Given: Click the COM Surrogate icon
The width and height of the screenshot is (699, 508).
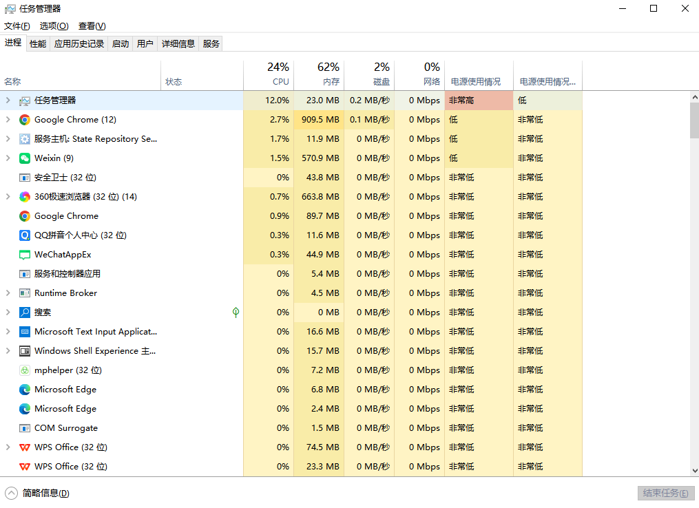Looking at the screenshot, I should tap(25, 427).
